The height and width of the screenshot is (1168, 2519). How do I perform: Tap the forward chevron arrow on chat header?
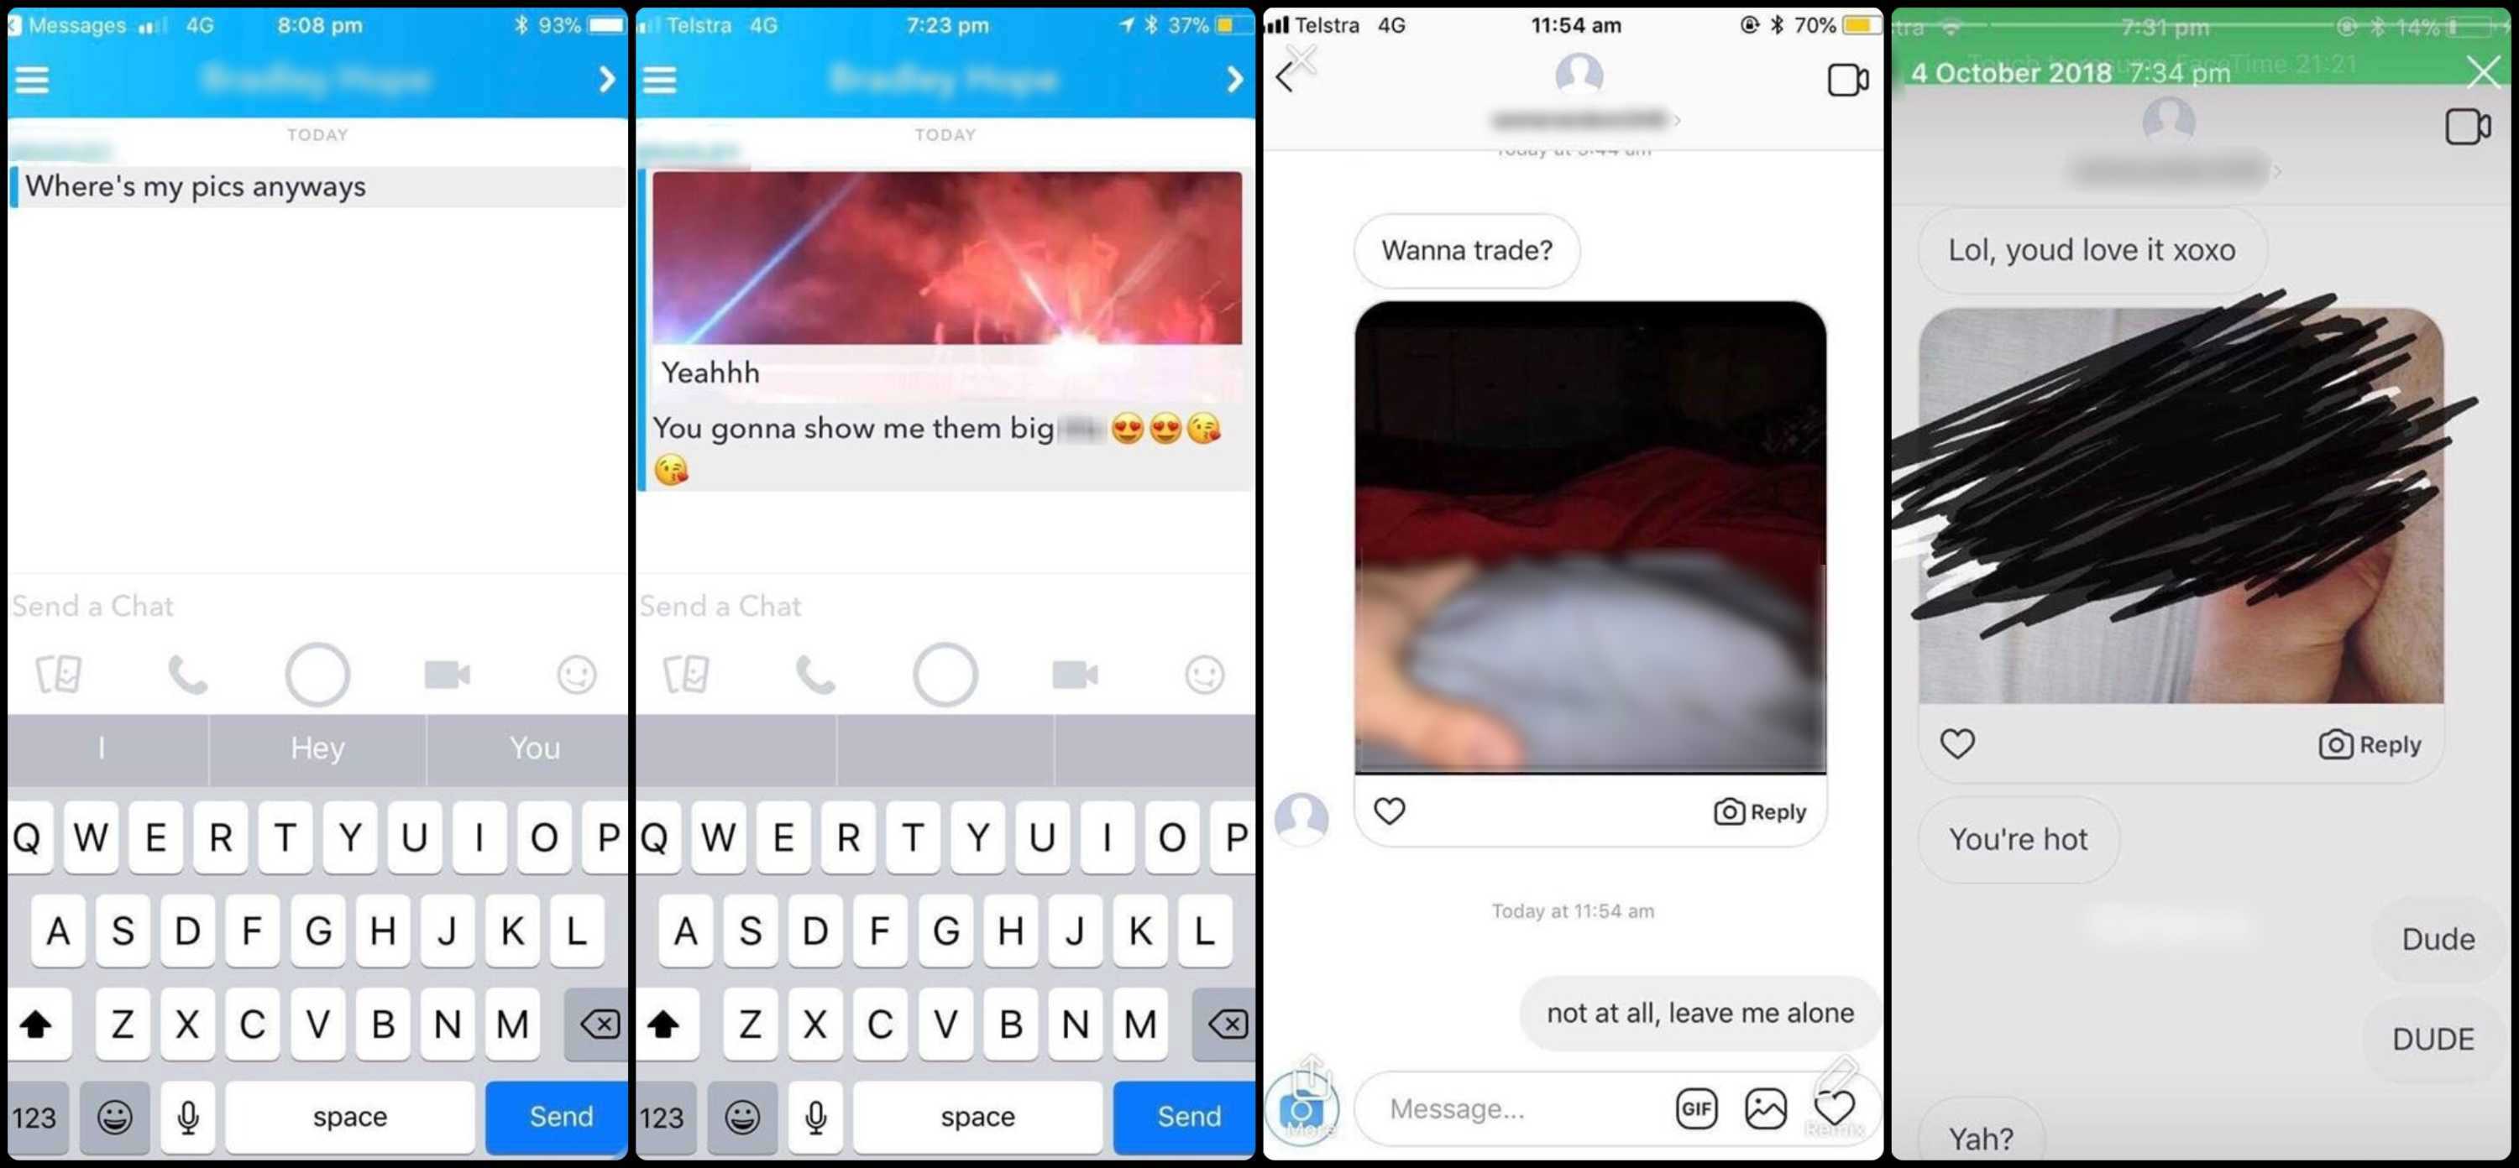pos(604,79)
